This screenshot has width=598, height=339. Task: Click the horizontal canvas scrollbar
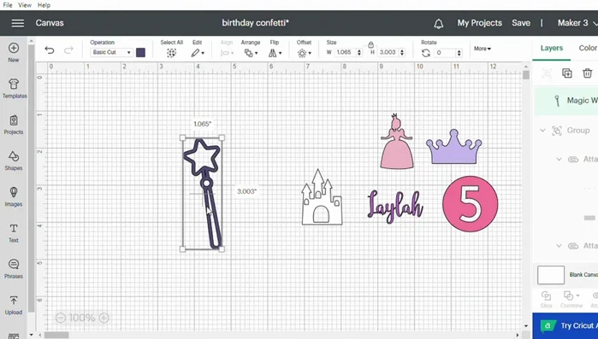coord(57,336)
